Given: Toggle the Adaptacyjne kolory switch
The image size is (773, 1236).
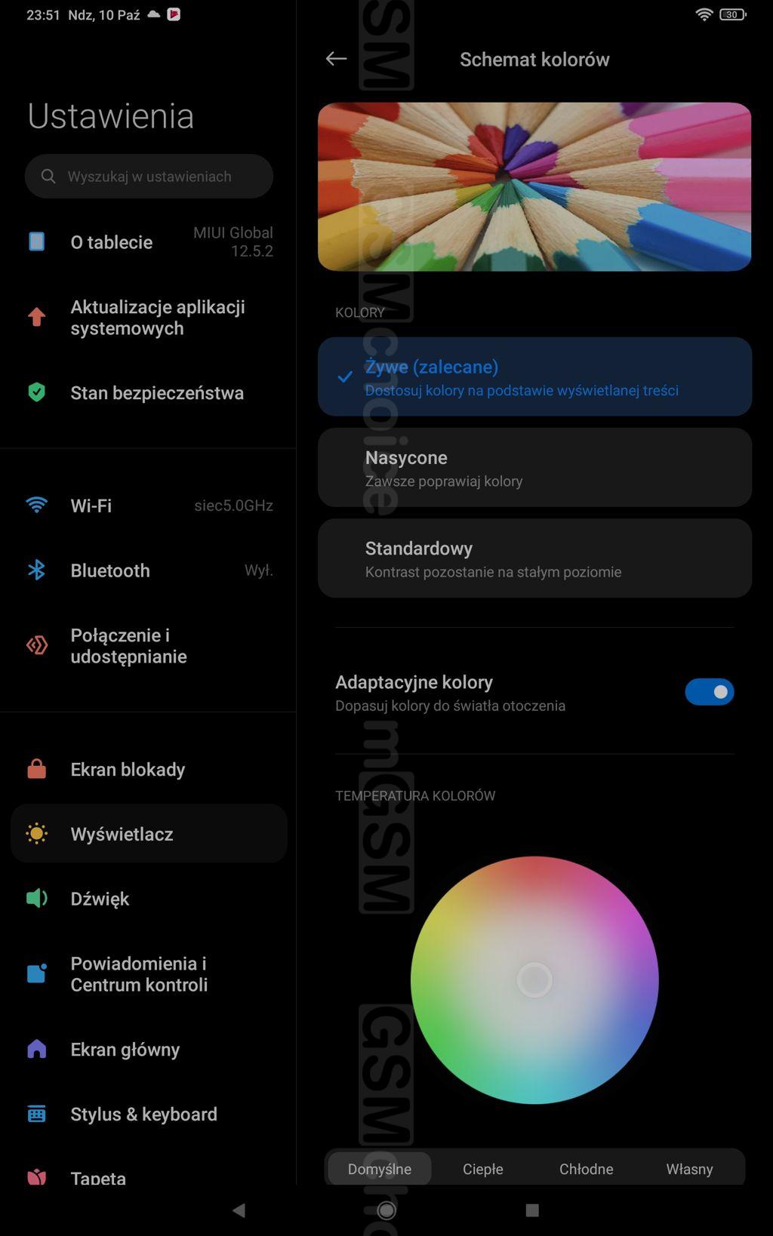Looking at the screenshot, I should [710, 692].
